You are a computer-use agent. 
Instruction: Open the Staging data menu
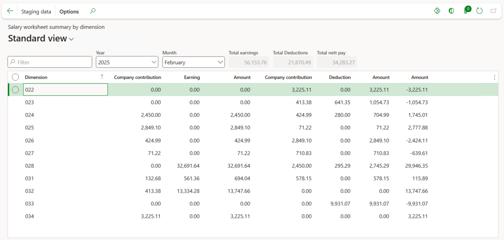tap(36, 11)
